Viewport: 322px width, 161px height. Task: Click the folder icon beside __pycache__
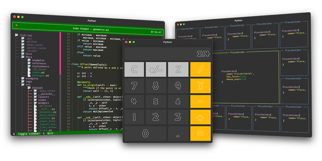[x=35, y=94]
